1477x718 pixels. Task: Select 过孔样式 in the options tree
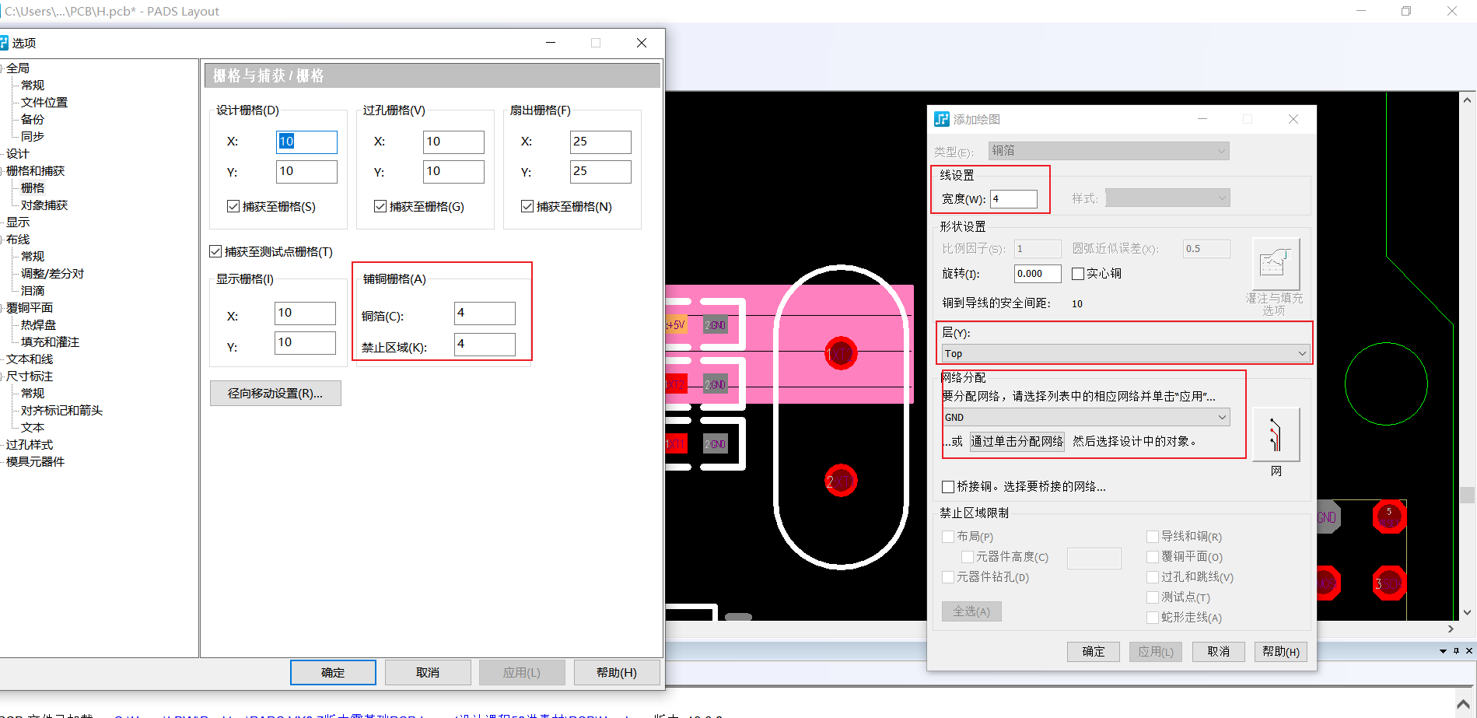coord(31,444)
